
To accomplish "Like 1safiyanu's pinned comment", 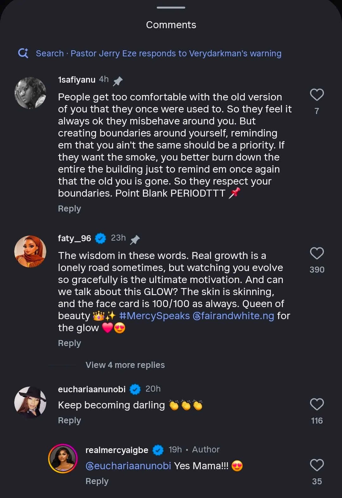I will 317,95.
